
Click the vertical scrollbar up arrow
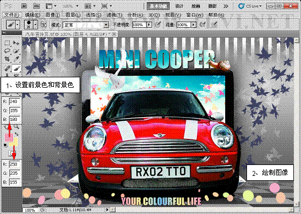tap(297, 40)
